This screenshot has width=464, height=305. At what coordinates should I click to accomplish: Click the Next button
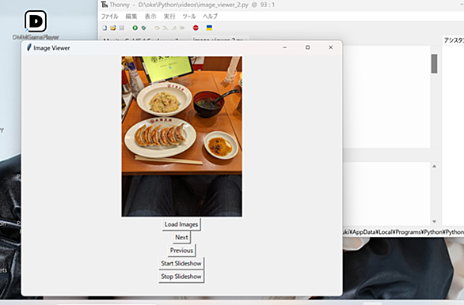(181, 237)
